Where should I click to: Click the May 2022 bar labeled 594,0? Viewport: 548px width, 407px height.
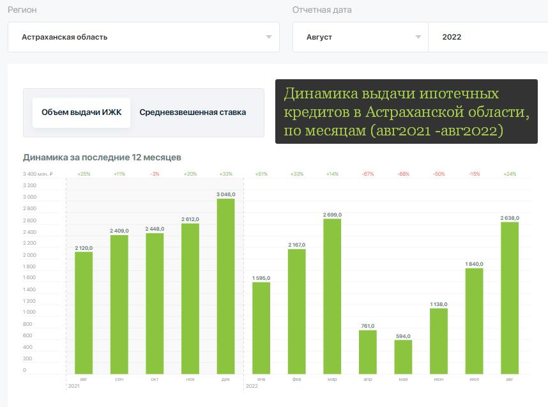tap(403, 357)
